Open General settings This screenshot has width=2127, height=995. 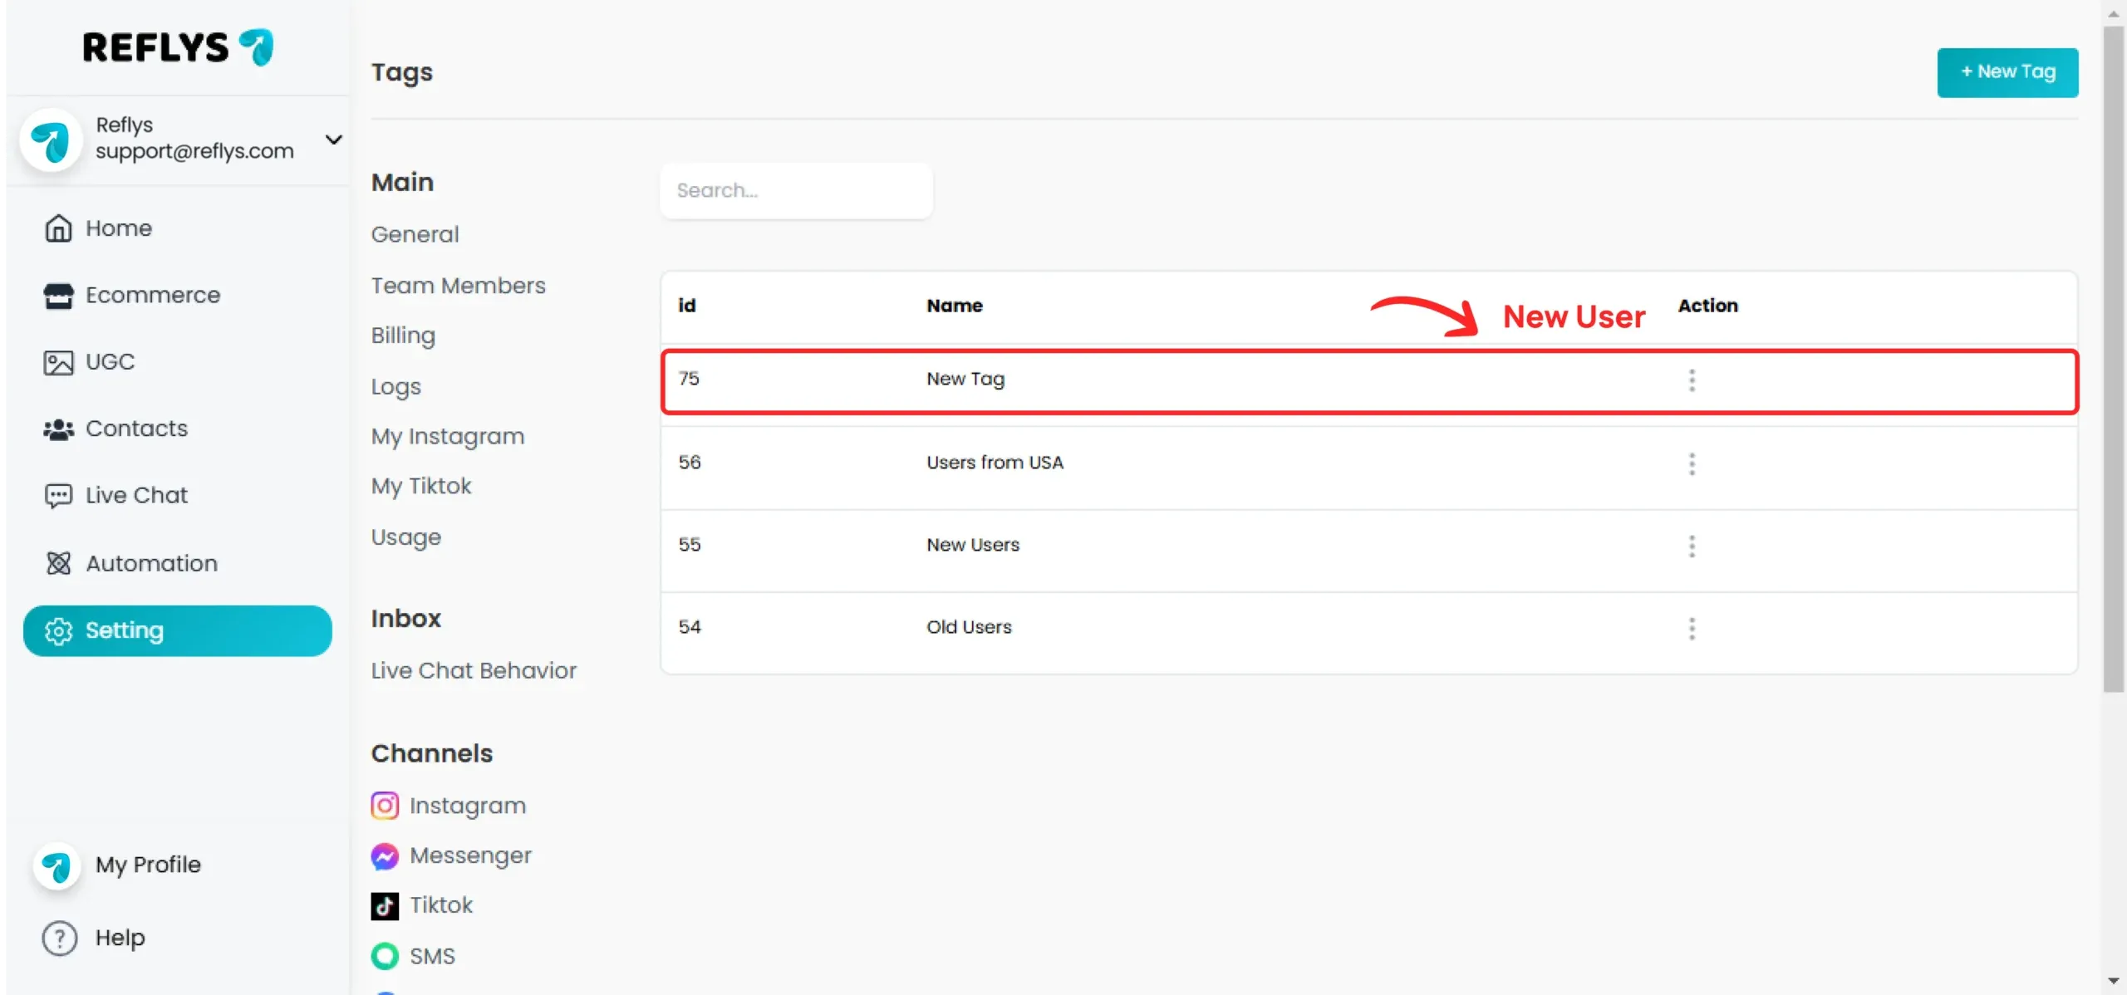tap(415, 235)
